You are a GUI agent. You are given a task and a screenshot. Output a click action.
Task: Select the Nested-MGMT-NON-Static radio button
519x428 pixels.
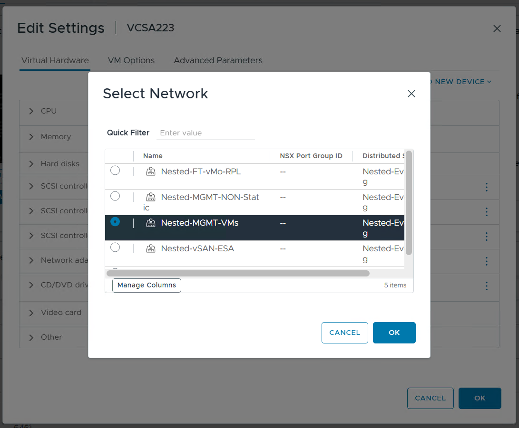115,196
